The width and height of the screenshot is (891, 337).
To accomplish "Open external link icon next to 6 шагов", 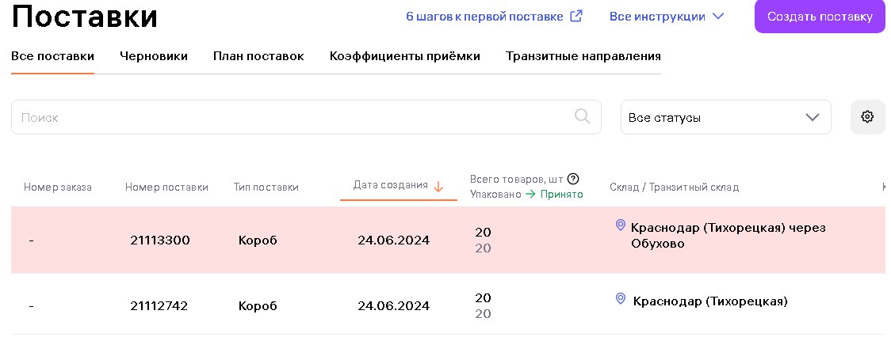I will pyautogui.click(x=576, y=16).
